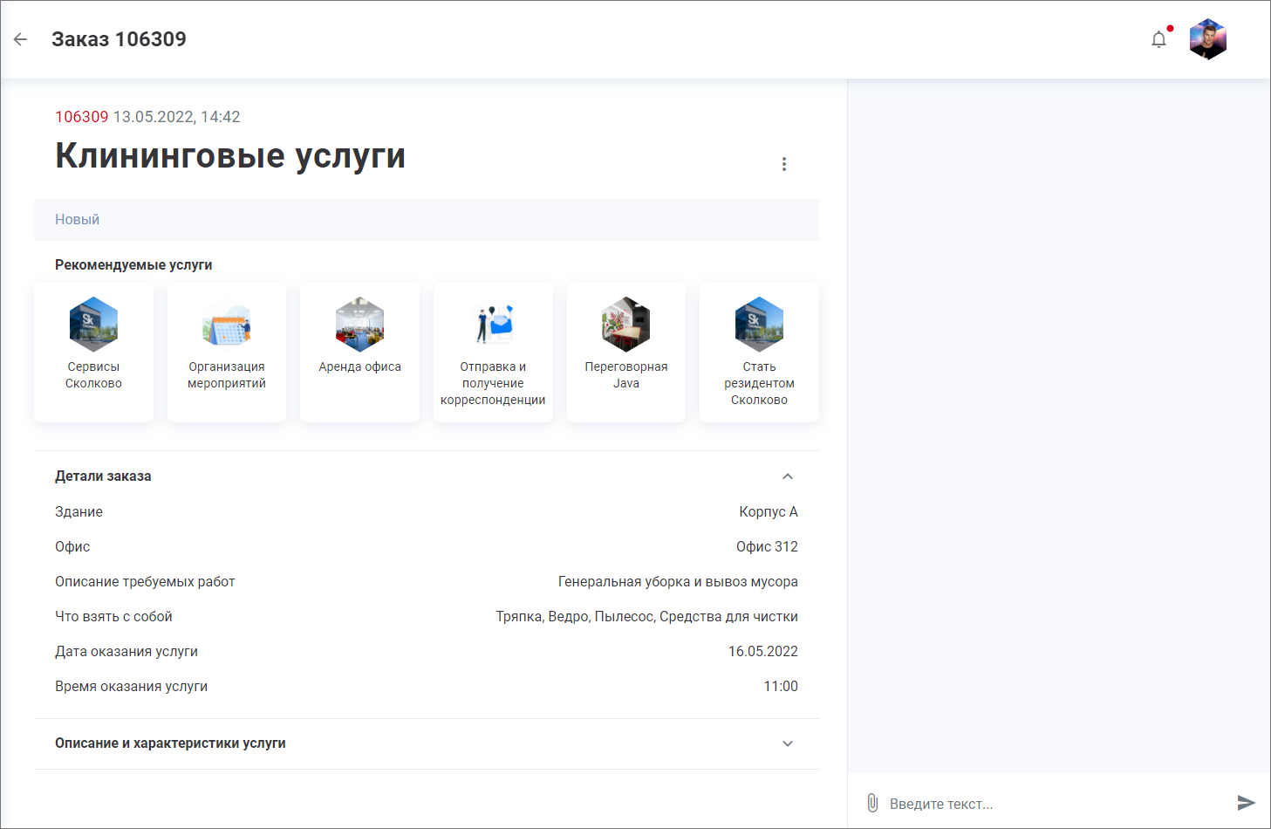Image resolution: width=1271 pixels, height=829 pixels.
Task: Collapse the Детали заказа section chevron
Action: (x=788, y=476)
